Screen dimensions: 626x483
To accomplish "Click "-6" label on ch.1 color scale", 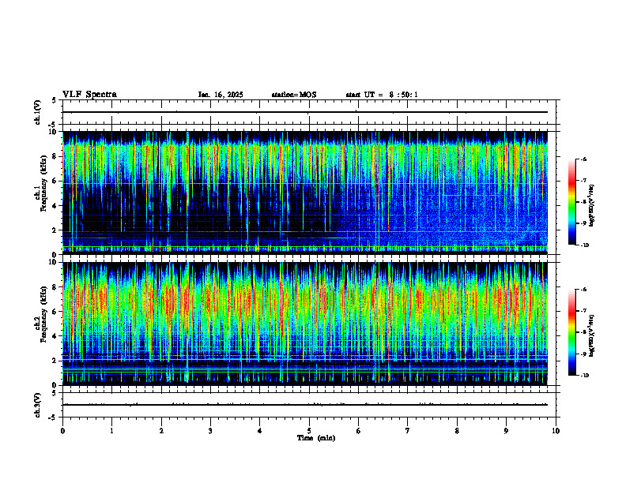I will [x=583, y=159].
